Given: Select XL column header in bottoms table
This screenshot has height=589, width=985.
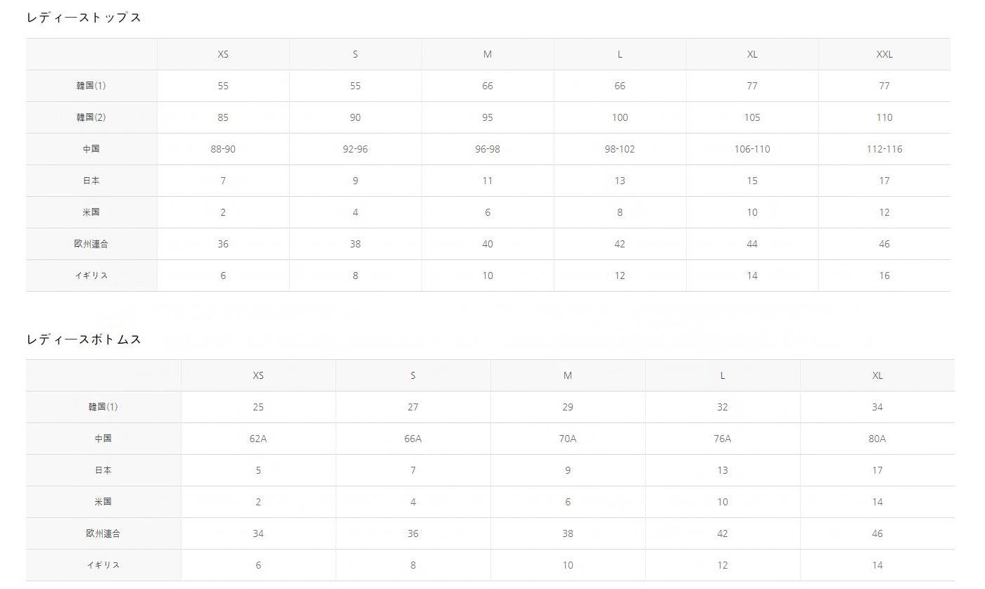Looking at the screenshot, I should (877, 375).
